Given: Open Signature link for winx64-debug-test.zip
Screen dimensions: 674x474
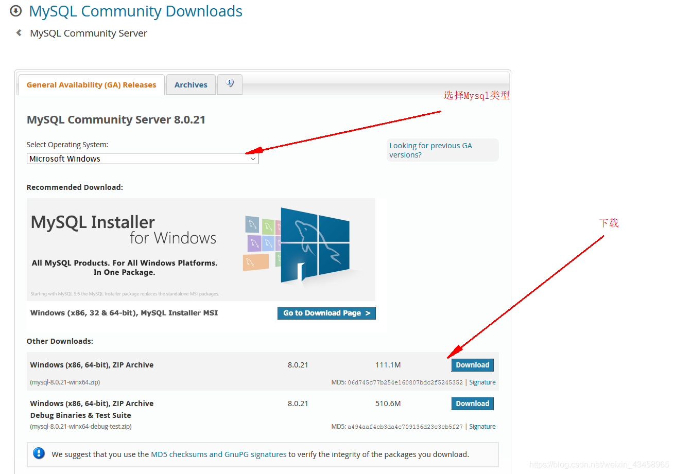Looking at the screenshot, I should tap(482, 427).
